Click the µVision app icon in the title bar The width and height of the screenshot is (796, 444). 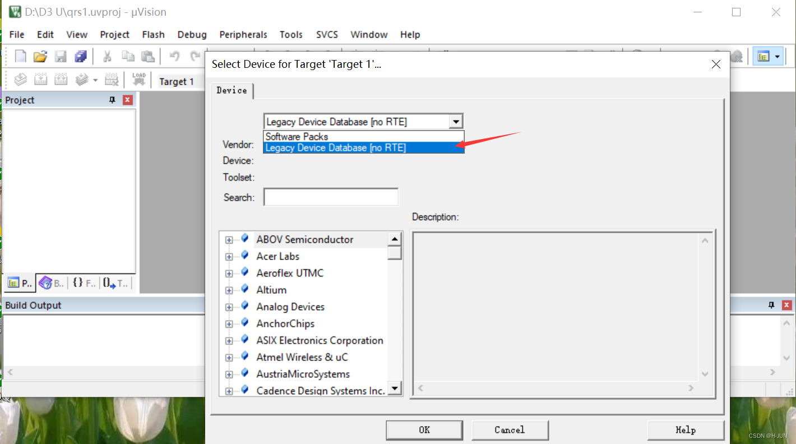[15, 12]
